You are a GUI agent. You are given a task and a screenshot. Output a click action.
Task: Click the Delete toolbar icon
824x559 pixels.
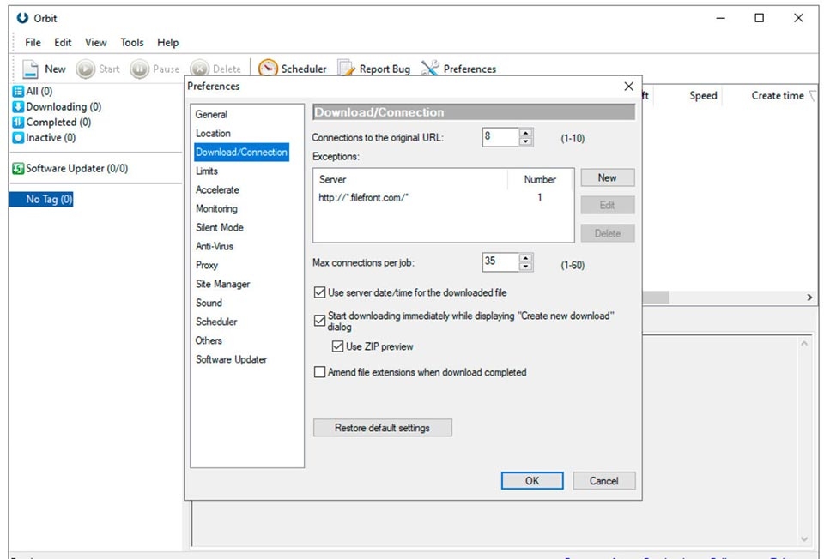pyautogui.click(x=199, y=69)
